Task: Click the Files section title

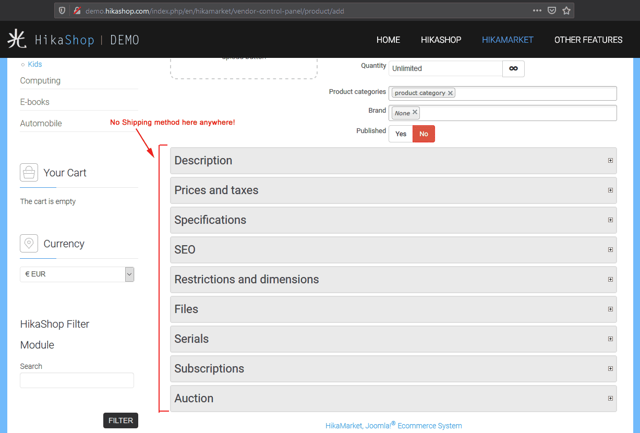Action: [x=186, y=309]
